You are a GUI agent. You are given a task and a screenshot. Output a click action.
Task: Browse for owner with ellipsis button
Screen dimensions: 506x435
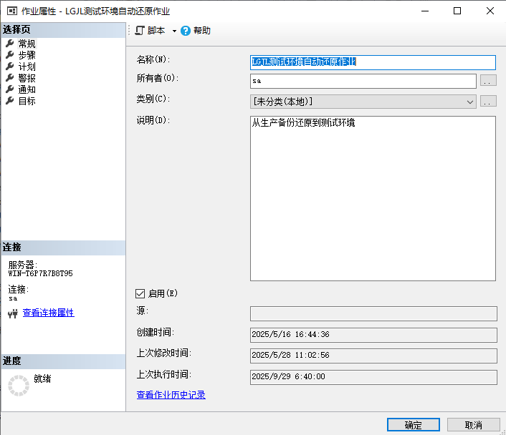(488, 81)
